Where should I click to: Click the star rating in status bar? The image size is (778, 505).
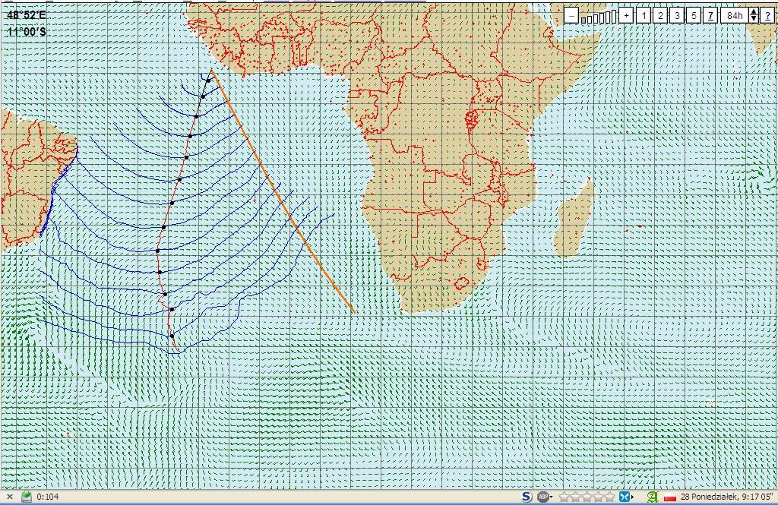coord(587,497)
